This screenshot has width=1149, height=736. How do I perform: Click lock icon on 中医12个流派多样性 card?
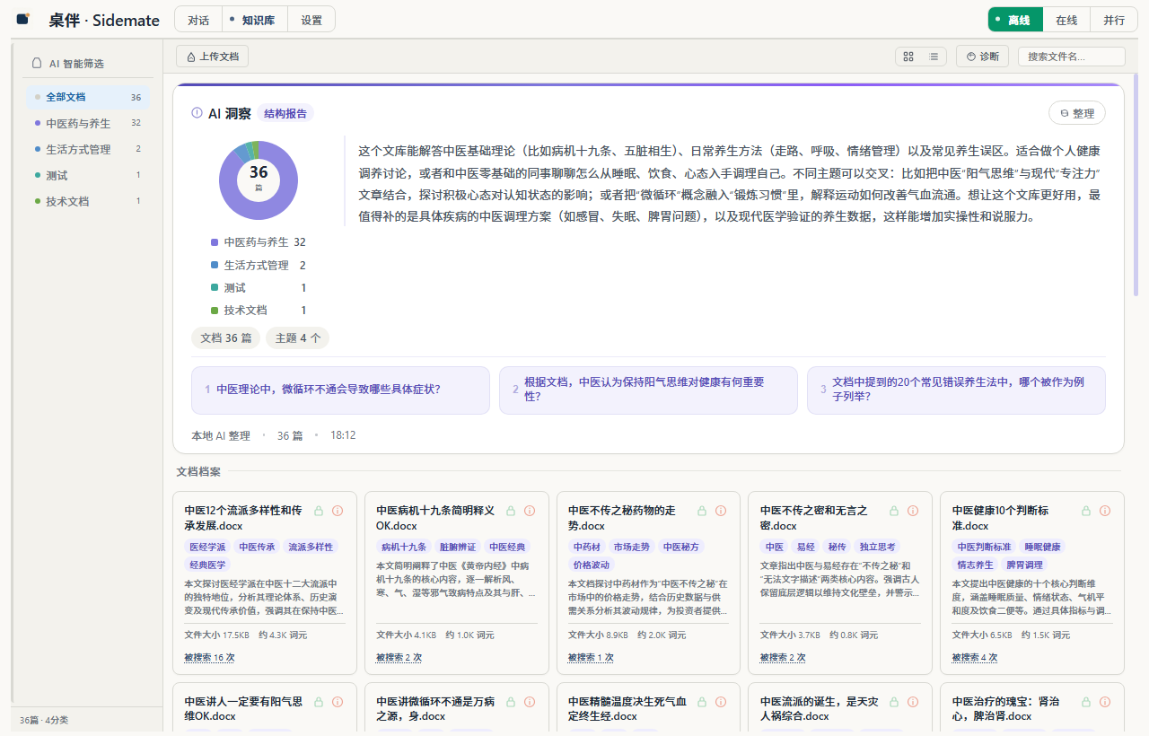tap(319, 511)
